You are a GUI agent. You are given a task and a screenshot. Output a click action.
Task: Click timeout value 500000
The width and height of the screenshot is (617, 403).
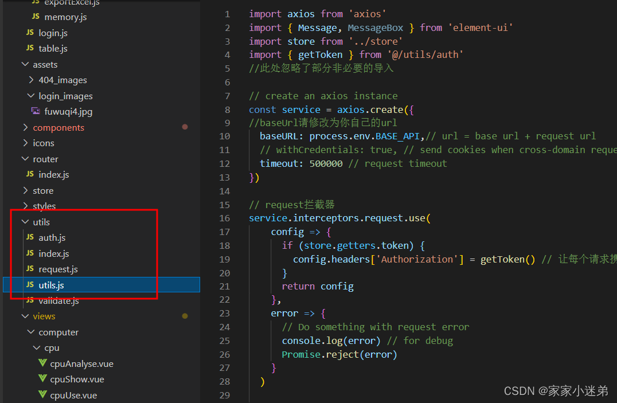coord(326,164)
